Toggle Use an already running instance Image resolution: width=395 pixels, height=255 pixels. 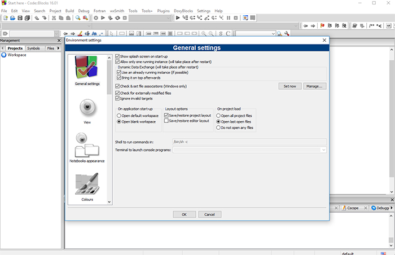tap(119, 72)
